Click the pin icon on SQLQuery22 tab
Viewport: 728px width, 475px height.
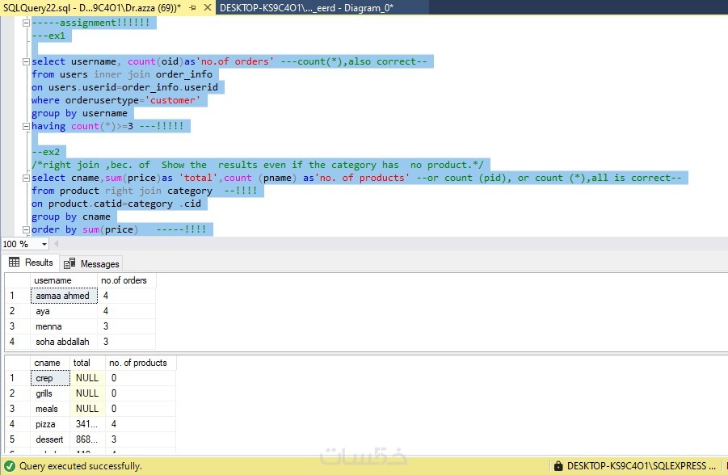[193, 7]
